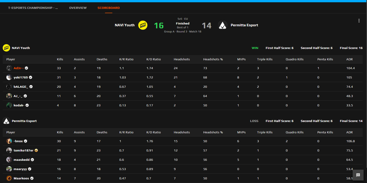This screenshot has height=183, width=367.
Task: Click NAVI Youth logo beside team table title
Action: coord(6,48)
